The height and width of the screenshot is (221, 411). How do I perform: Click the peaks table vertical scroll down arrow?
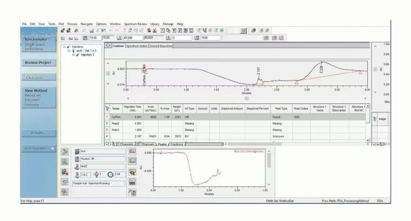tap(368, 140)
